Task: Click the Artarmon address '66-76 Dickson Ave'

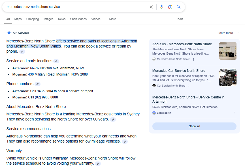Action: coord(57,68)
